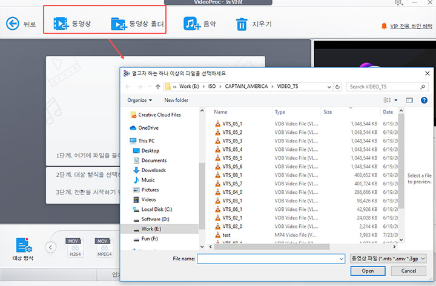Go forward in file dialog history
Image resolution: width=436 pixels, height=286 pixels.
[x=140, y=87]
